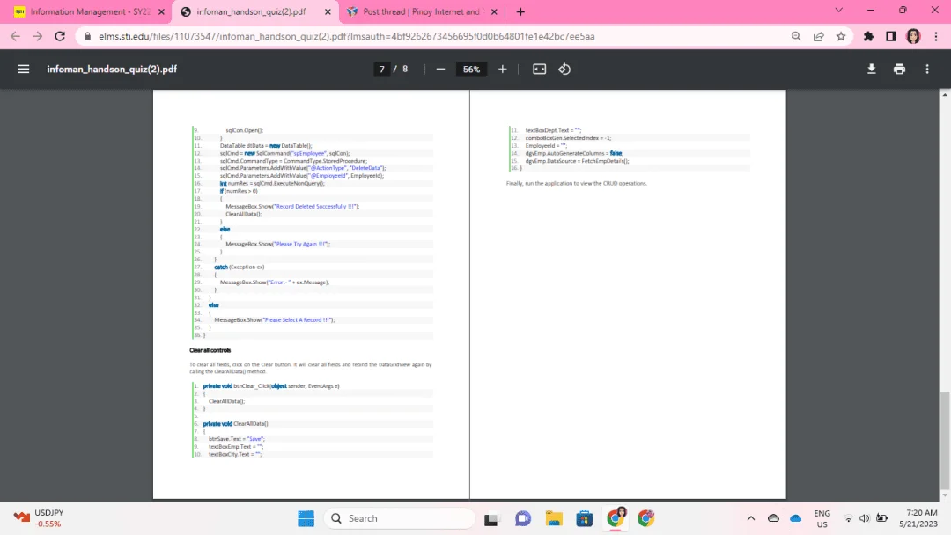
Task: Click the fit to page icon
Action: (x=539, y=69)
